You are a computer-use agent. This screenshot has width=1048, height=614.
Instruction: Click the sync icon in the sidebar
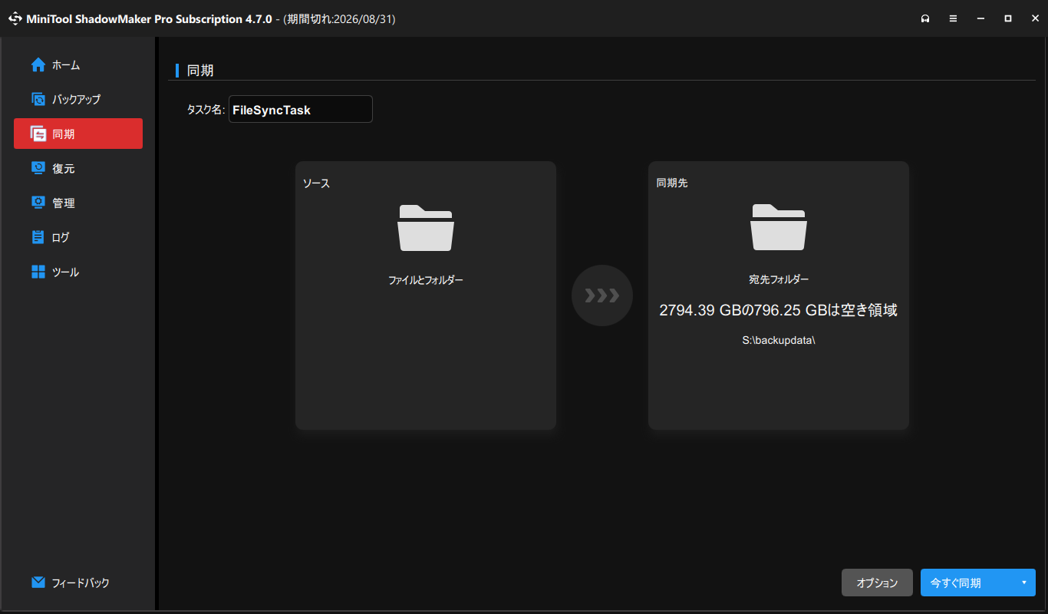pyautogui.click(x=38, y=134)
